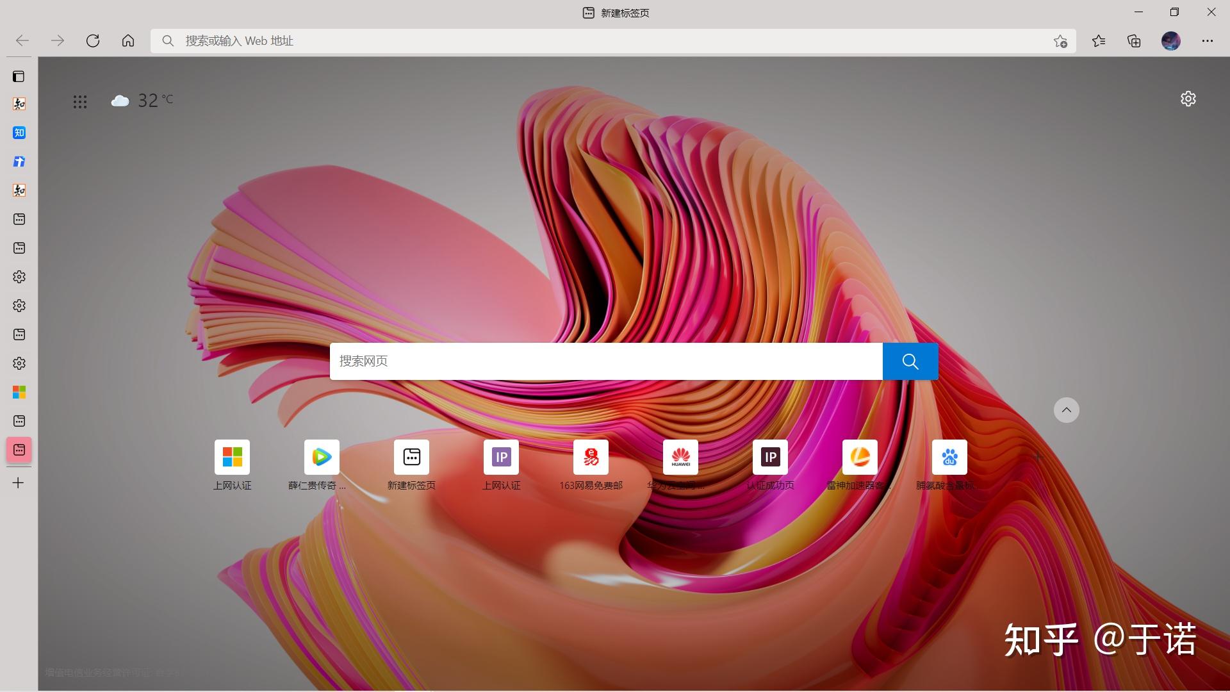Viewport: 1230px width, 692px height.
Task: Open the 薛仁贵传奇 Tencent Video quick link
Action: pos(321,457)
